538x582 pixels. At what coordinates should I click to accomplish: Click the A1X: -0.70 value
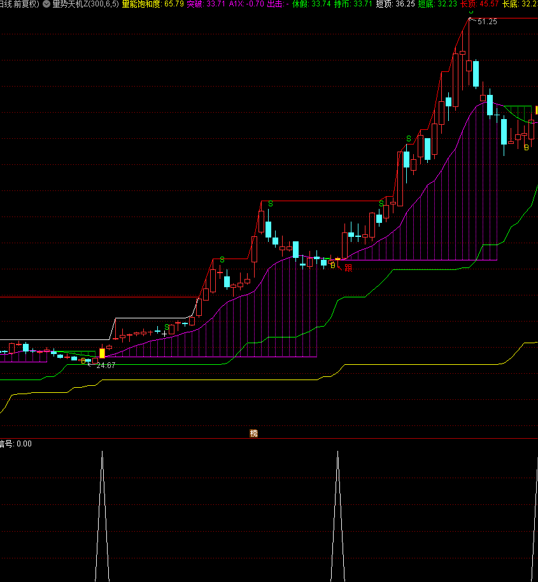click(246, 4)
